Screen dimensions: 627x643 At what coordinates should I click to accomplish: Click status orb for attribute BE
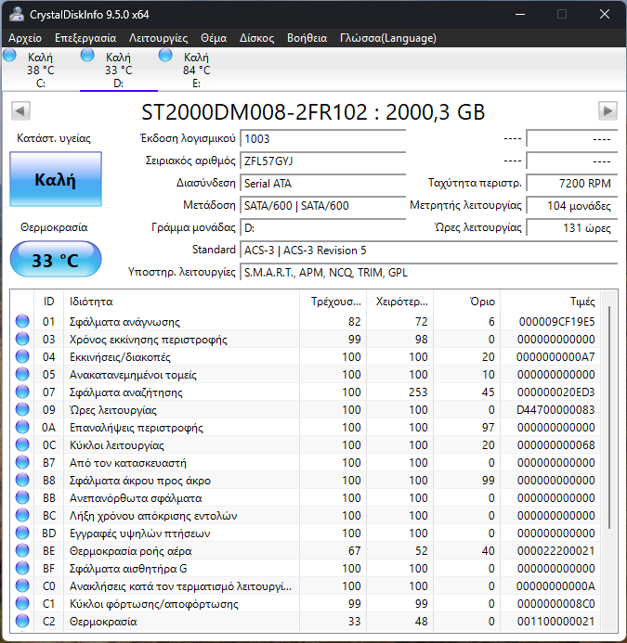(22, 550)
